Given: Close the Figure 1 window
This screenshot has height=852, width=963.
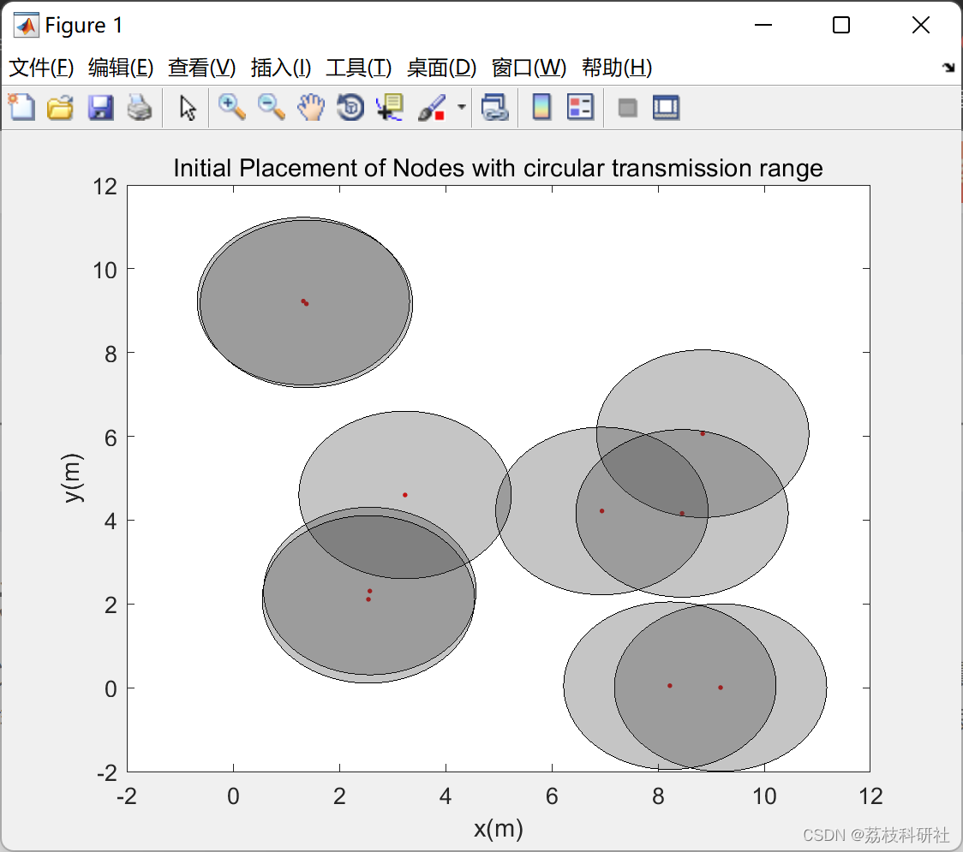Looking at the screenshot, I should pyautogui.click(x=921, y=25).
